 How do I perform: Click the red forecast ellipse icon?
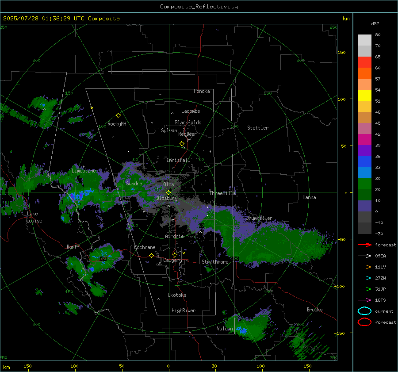click(x=364, y=322)
